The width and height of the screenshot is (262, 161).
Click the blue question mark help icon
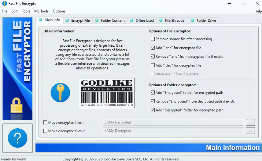click(x=17, y=138)
